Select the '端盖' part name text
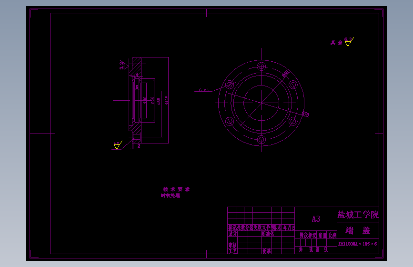This screenshot has width=413, height=267. (358, 230)
